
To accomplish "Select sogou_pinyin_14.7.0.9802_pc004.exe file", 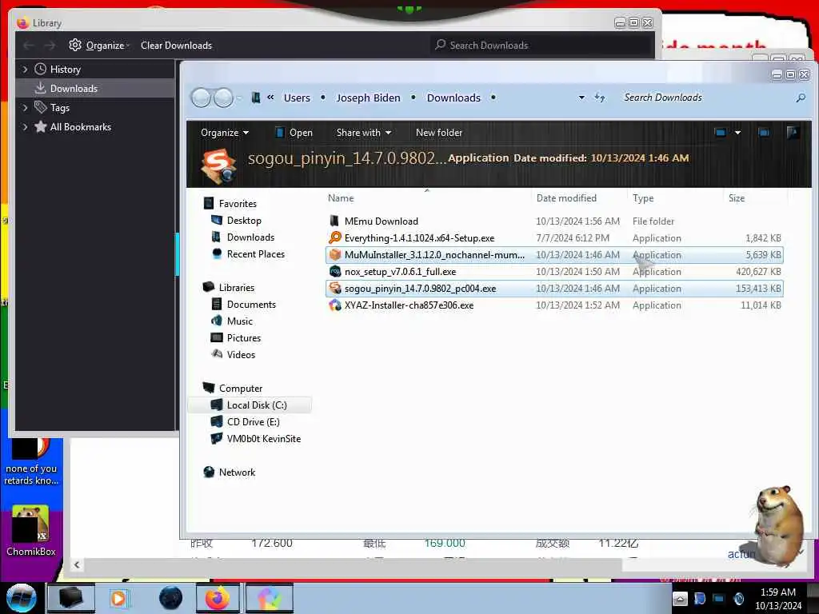I will click(554, 288).
